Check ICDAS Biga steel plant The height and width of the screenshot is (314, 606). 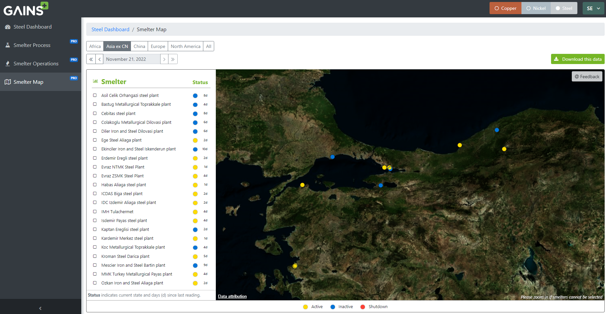95,193
